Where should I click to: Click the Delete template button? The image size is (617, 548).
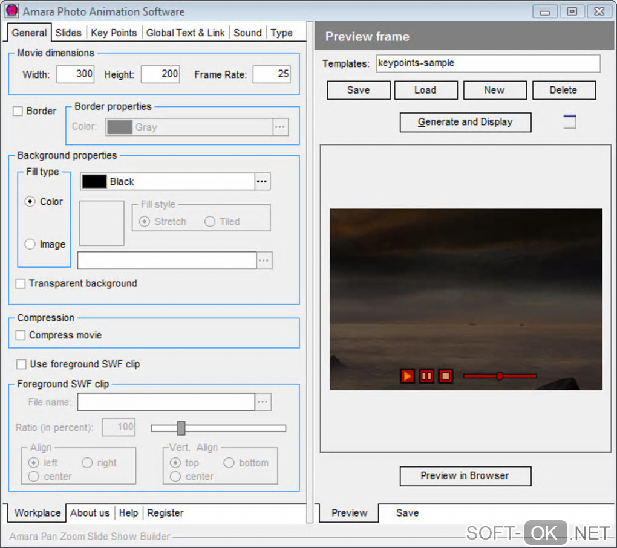[x=564, y=90]
